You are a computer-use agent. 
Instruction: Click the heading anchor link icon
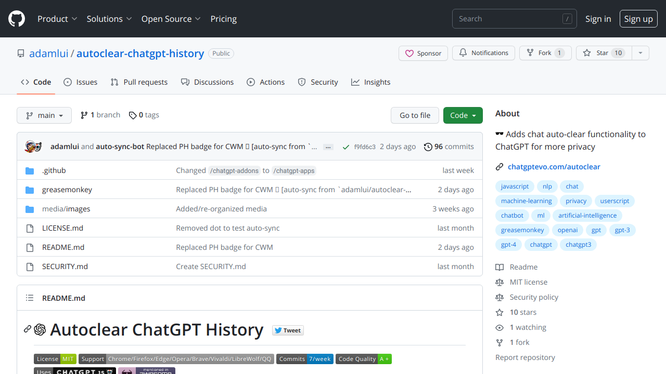tap(28, 329)
